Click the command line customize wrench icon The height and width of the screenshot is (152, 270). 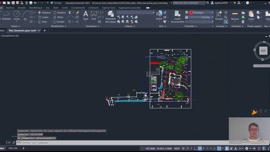point(13,143)
